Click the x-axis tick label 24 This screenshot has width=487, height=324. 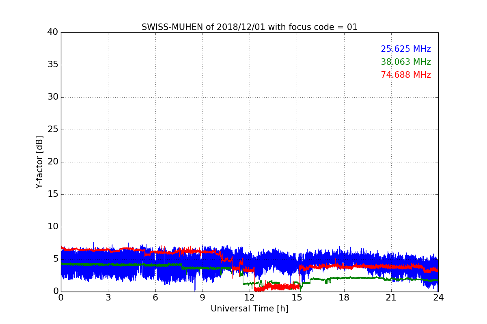pos(438,297)
